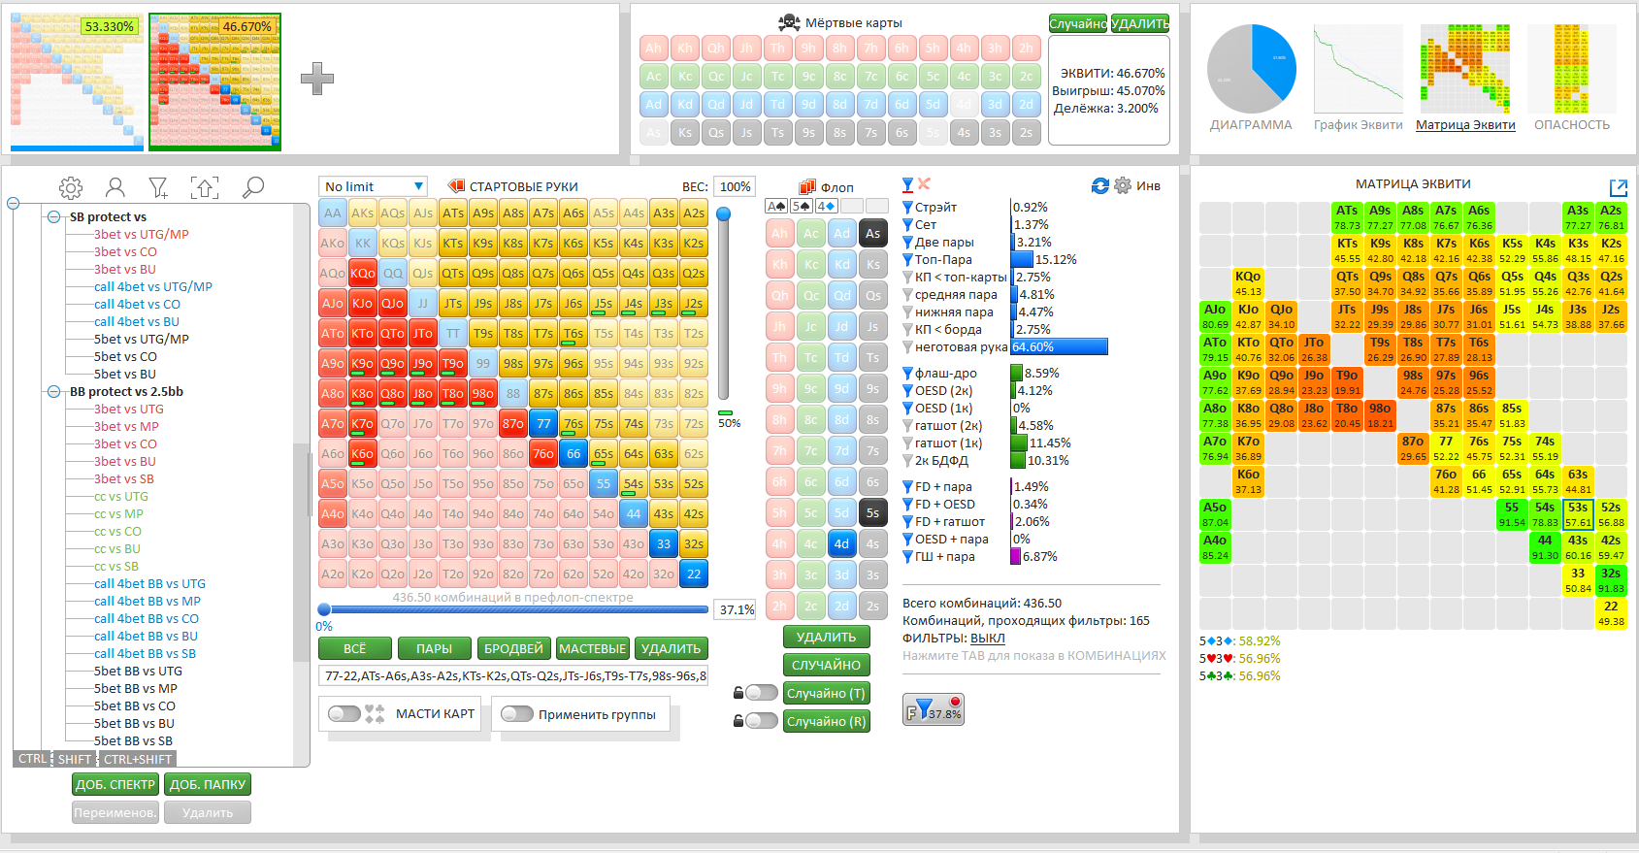1639x853 pixels.
Task: Toggle the ГШ + пара filter funnel
Action: pos(907,557)
